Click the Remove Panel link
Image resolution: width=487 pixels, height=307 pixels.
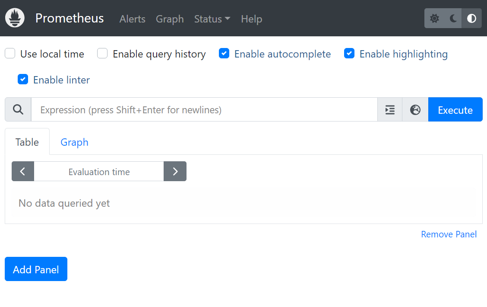449,234
